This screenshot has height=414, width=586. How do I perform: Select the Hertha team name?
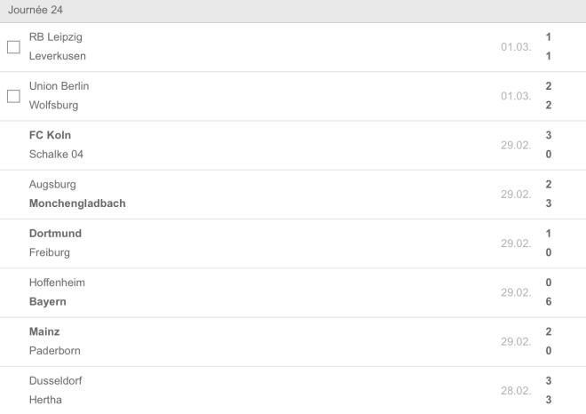pyautogui.click(x=45, y=400)
